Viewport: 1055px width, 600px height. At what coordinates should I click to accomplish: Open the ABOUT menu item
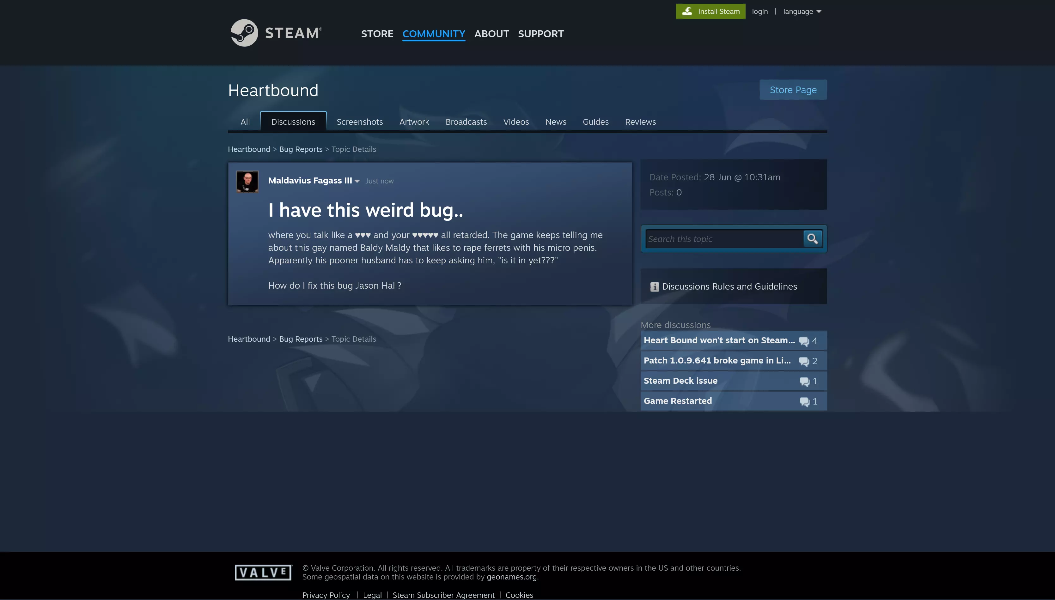(491, 34)
